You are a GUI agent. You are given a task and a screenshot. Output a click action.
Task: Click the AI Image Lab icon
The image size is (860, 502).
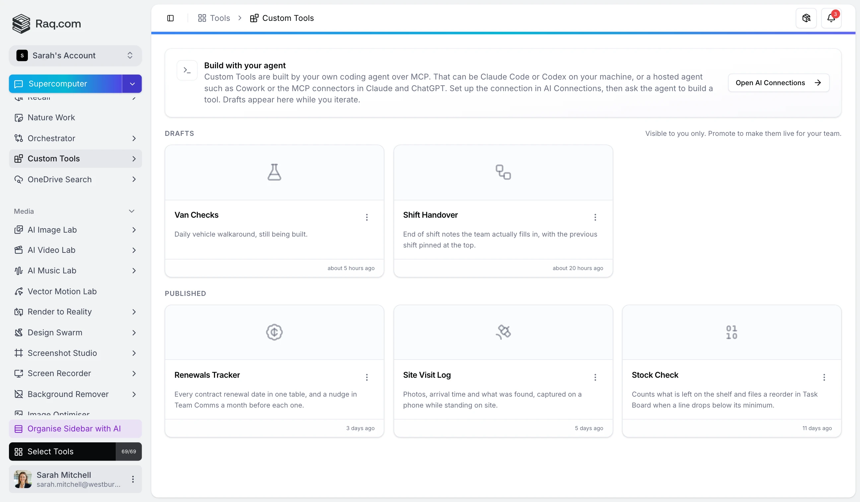coord(19,230)
